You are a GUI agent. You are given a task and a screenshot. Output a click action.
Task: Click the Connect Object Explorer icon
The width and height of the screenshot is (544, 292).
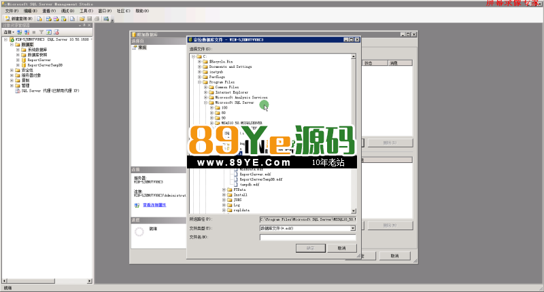(x=20, y=32)
